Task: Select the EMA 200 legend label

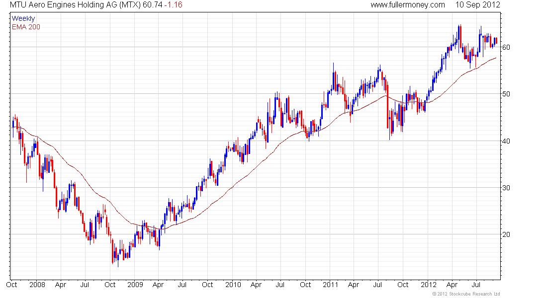Action: pyautogui.click(x=26, y=27)
